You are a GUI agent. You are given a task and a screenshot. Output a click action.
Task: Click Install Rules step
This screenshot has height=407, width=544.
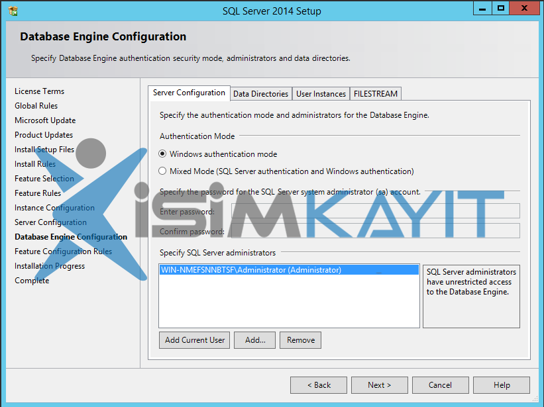point(35,164)
